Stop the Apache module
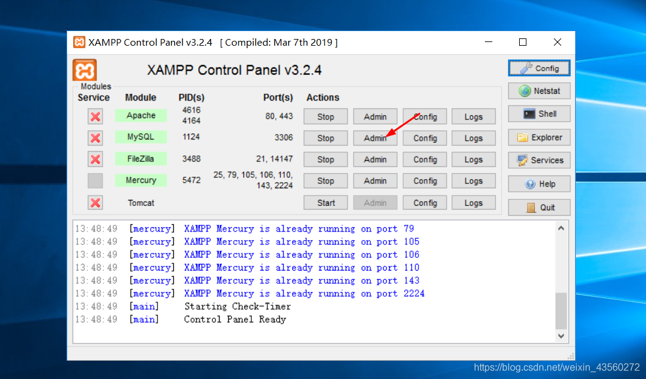This screenshot has height=379, width=646. 326,117
